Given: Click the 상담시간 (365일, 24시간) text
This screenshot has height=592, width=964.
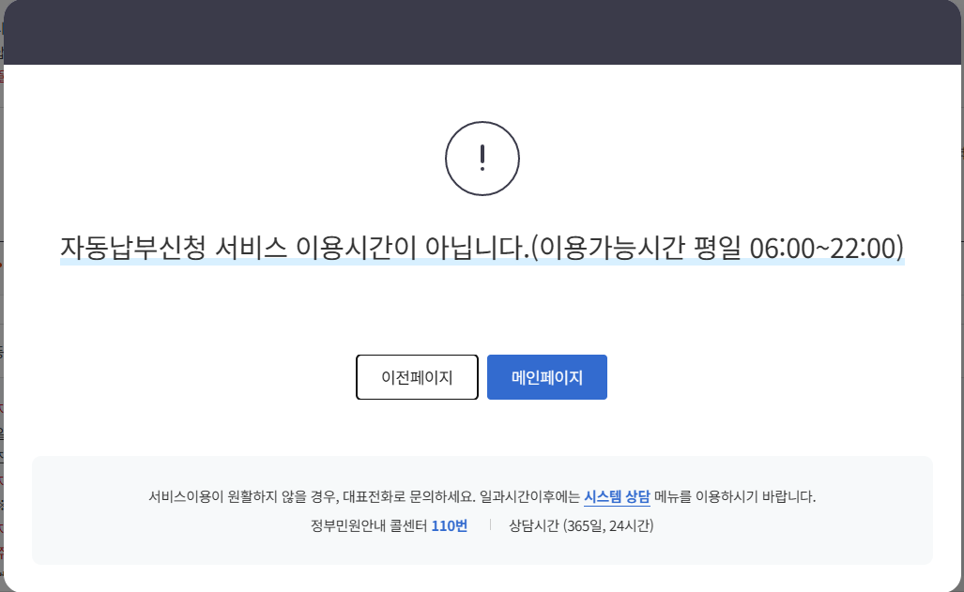Looking at the screenshot, I should click(x=581, y=525).
